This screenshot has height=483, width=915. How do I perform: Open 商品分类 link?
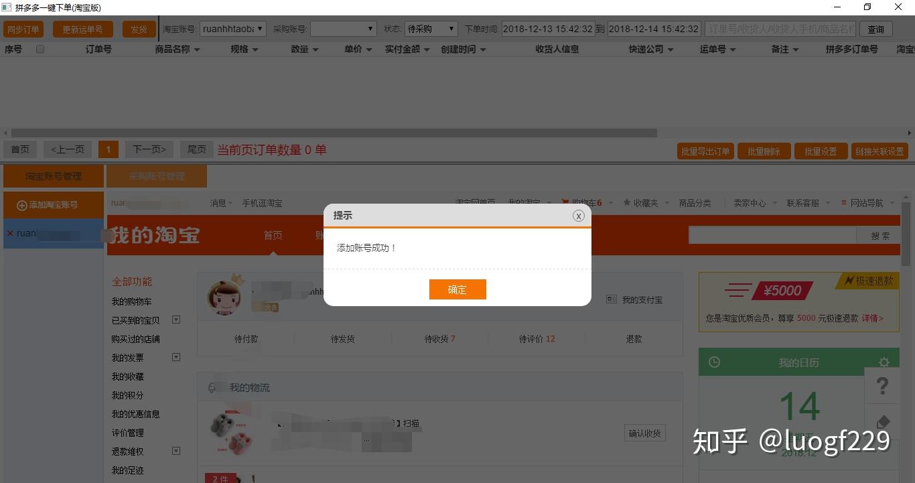point(695,203)
